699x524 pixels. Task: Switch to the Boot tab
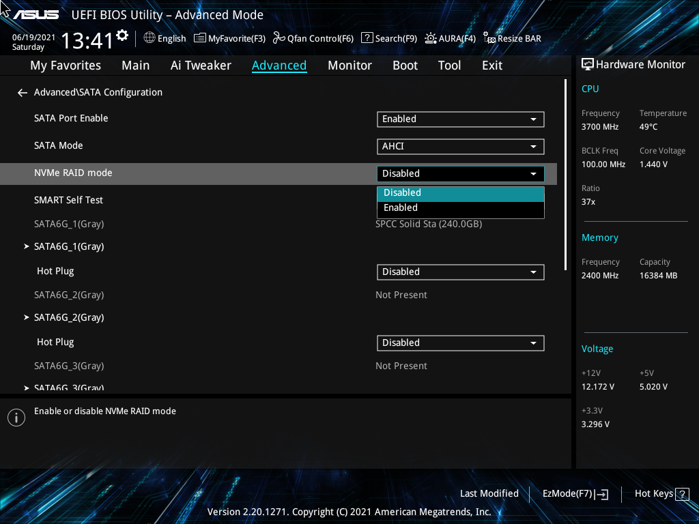click(x=405, y=65)
